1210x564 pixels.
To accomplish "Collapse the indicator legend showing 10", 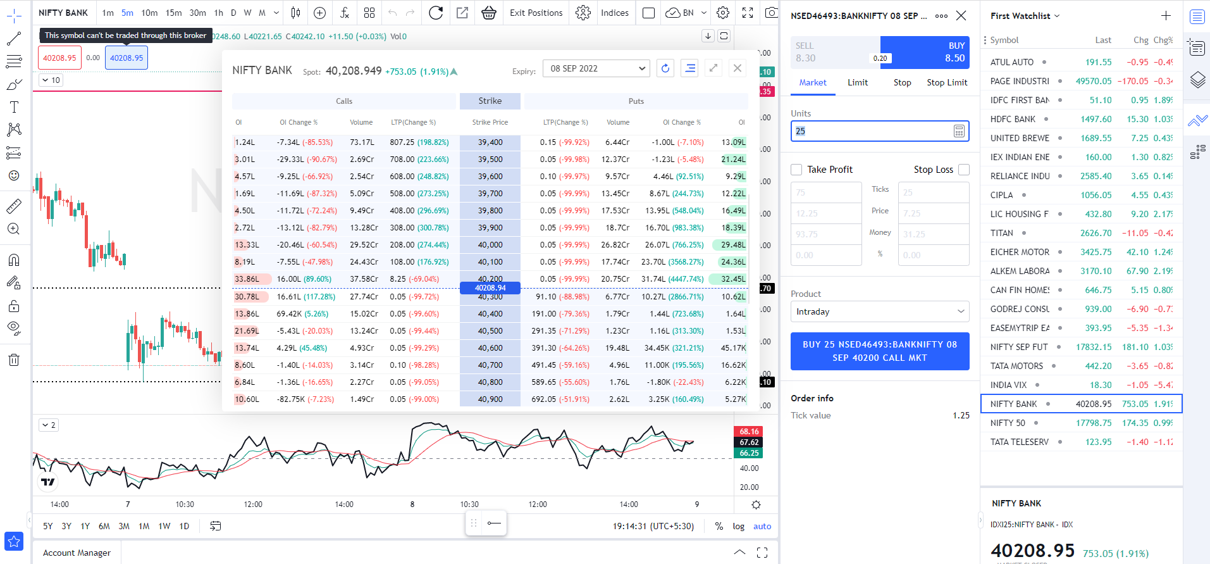I will pyautogui.click(x=51, y=80).
